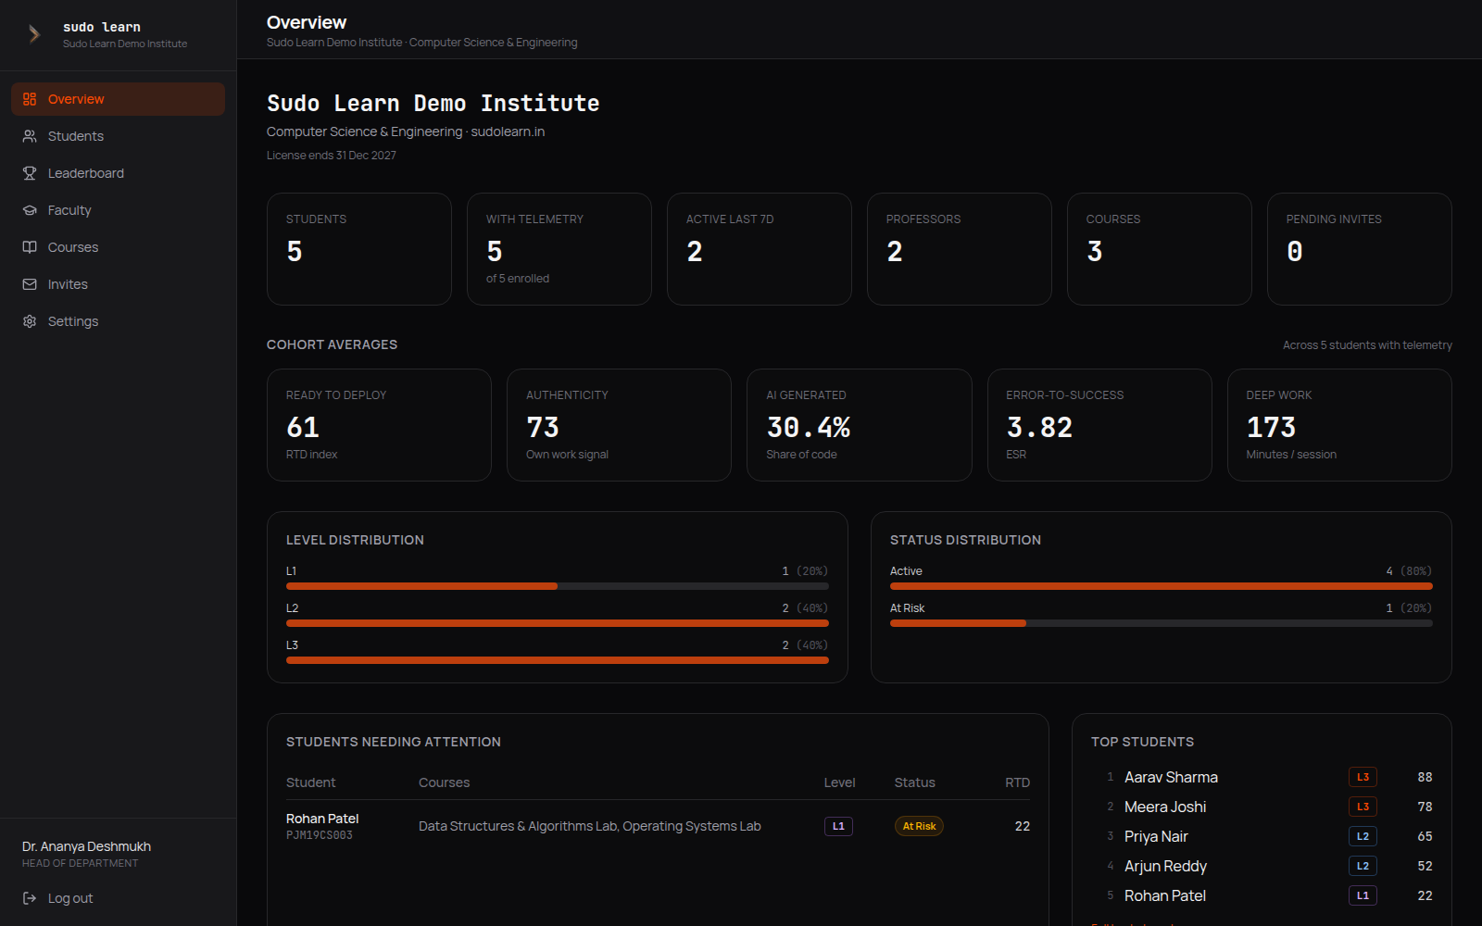Click Dr. Ananya Deshmukh profile name
The width and height of the screenshot is (1482, 926).
(x=86, y=846)
